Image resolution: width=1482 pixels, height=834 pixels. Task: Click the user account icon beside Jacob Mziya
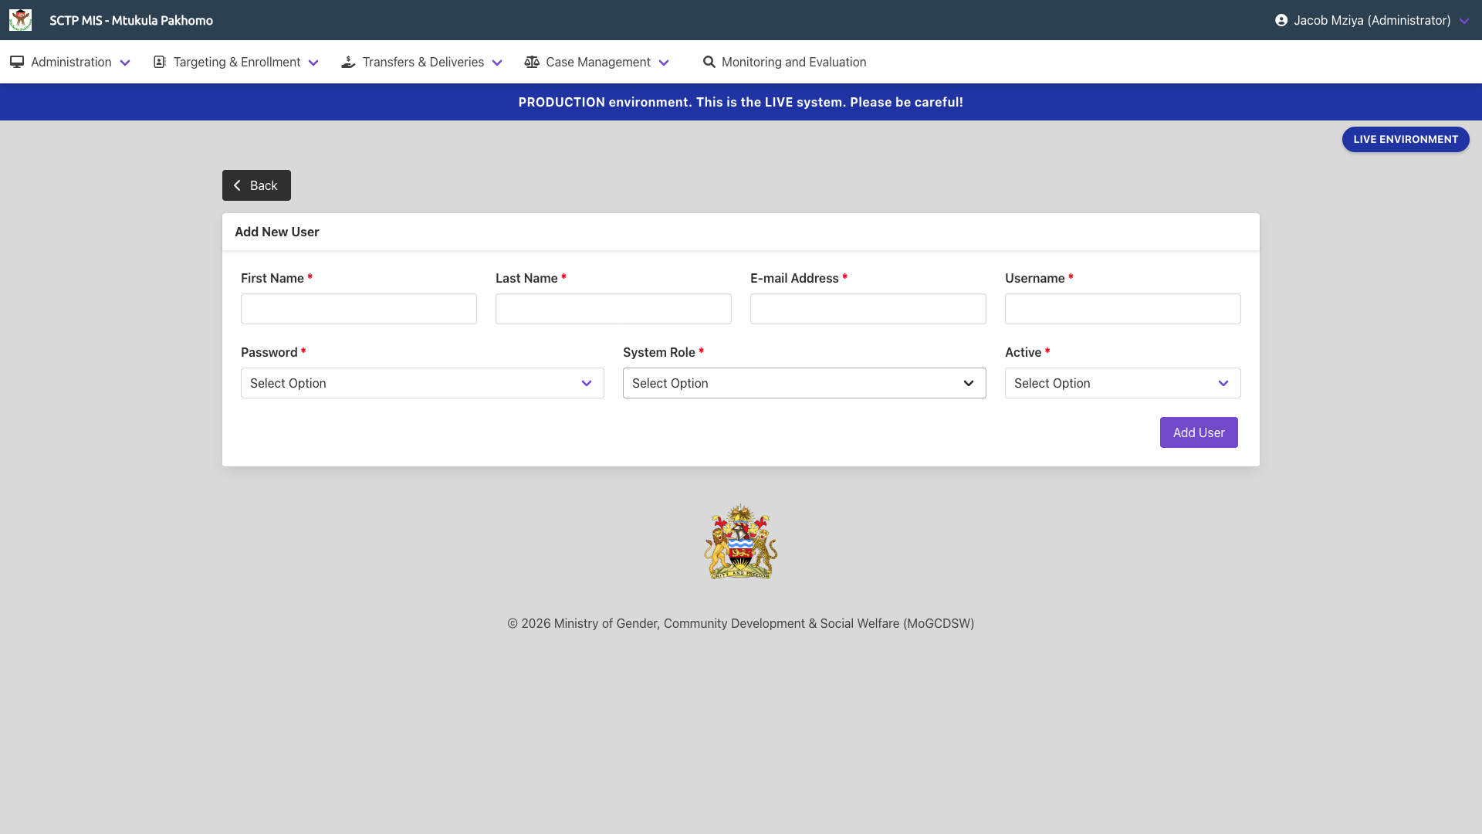tap(1281, 20)
